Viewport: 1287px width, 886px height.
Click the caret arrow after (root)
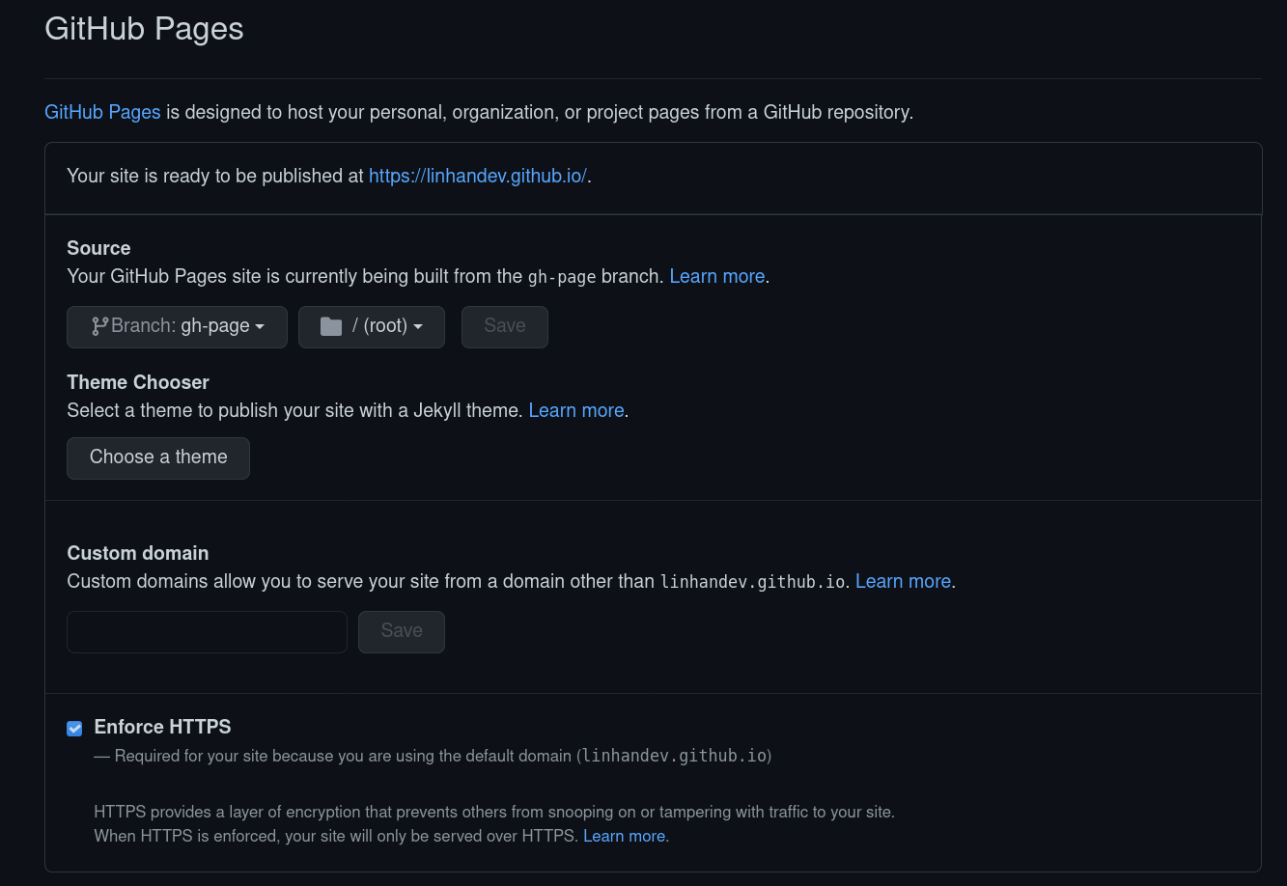click(418, 327)
